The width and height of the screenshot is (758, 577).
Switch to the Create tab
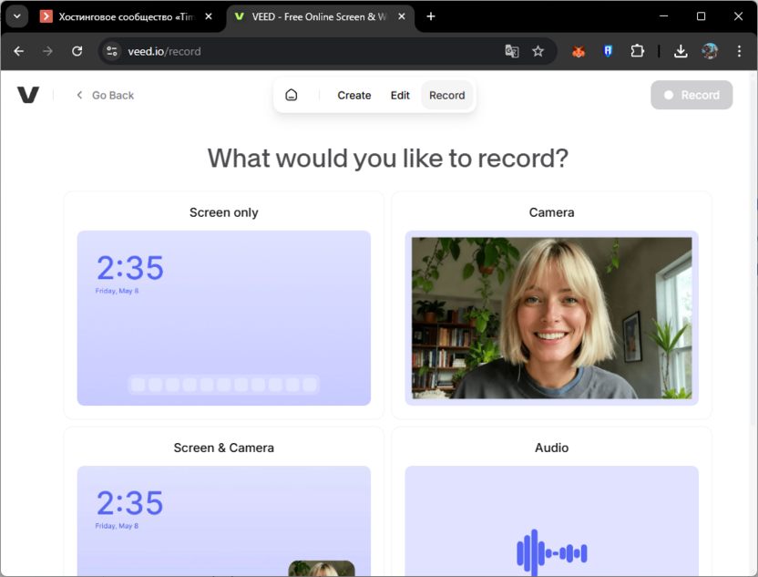tap(353, 95)
